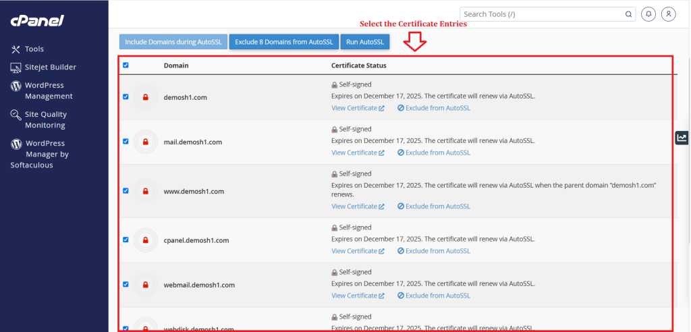
Task: Click the search magnifier icon
Action: point(628,14)
